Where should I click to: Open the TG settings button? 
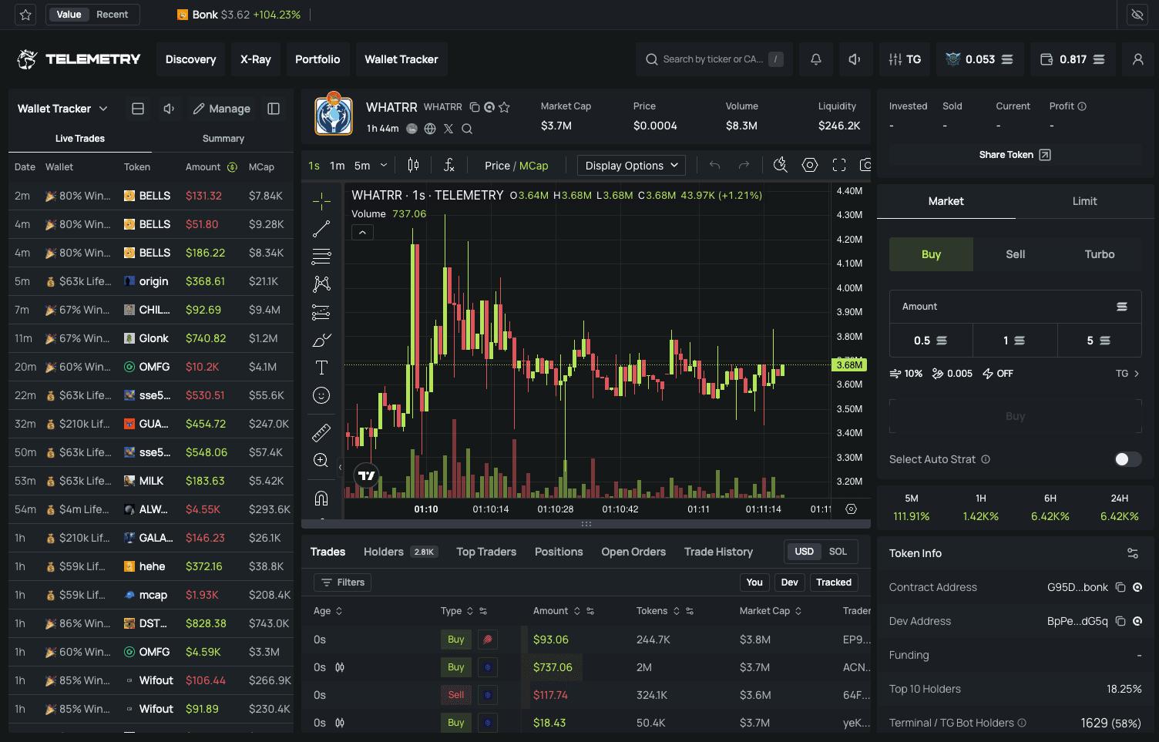905,59
